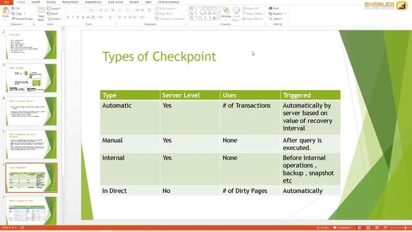Image resolution: width=412 pixels, height=232 pixels.
Task: Select slide 2 thumbnail
Action: (x=32, y=44)
